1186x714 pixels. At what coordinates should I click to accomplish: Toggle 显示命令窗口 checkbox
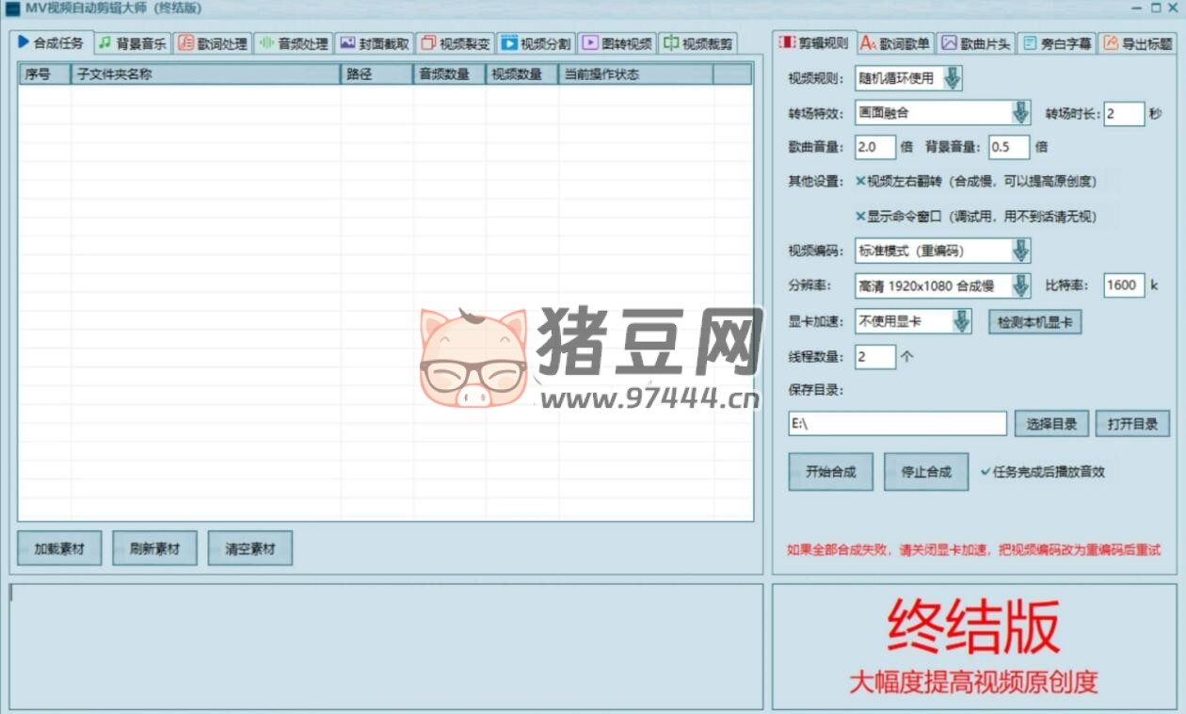(860, 216)
